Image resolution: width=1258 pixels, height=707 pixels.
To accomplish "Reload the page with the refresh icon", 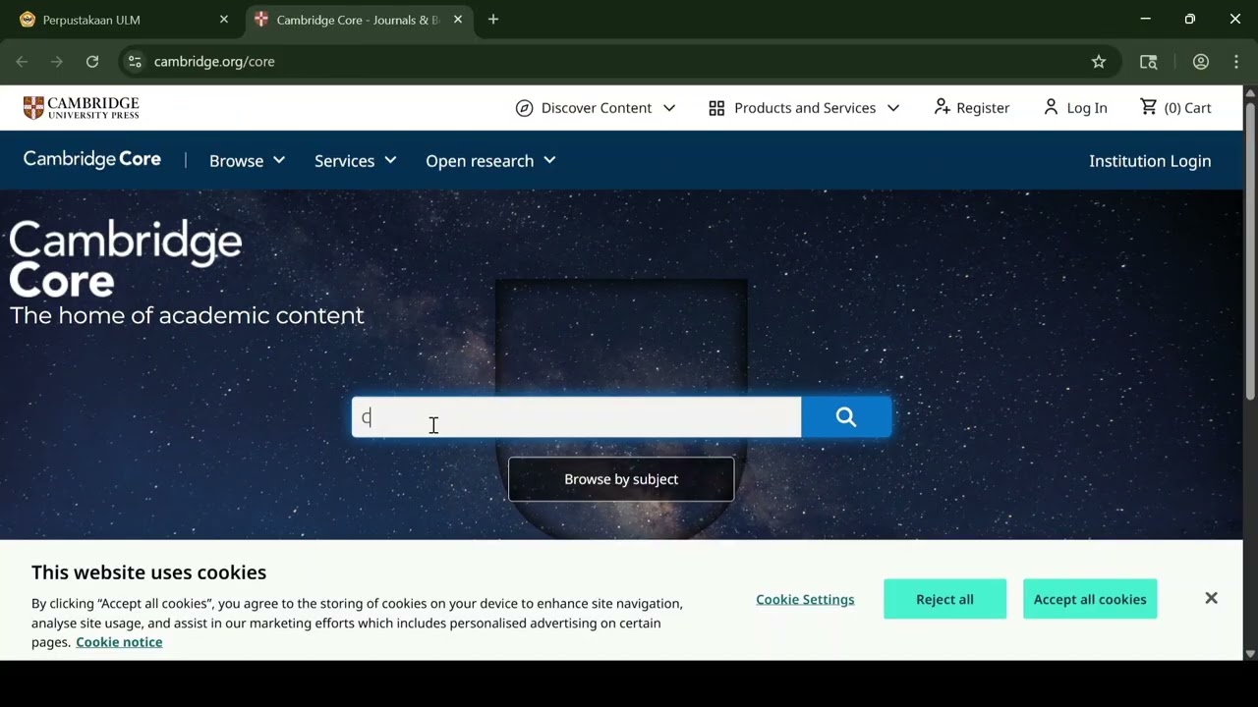I will click(x=92, y=62).
